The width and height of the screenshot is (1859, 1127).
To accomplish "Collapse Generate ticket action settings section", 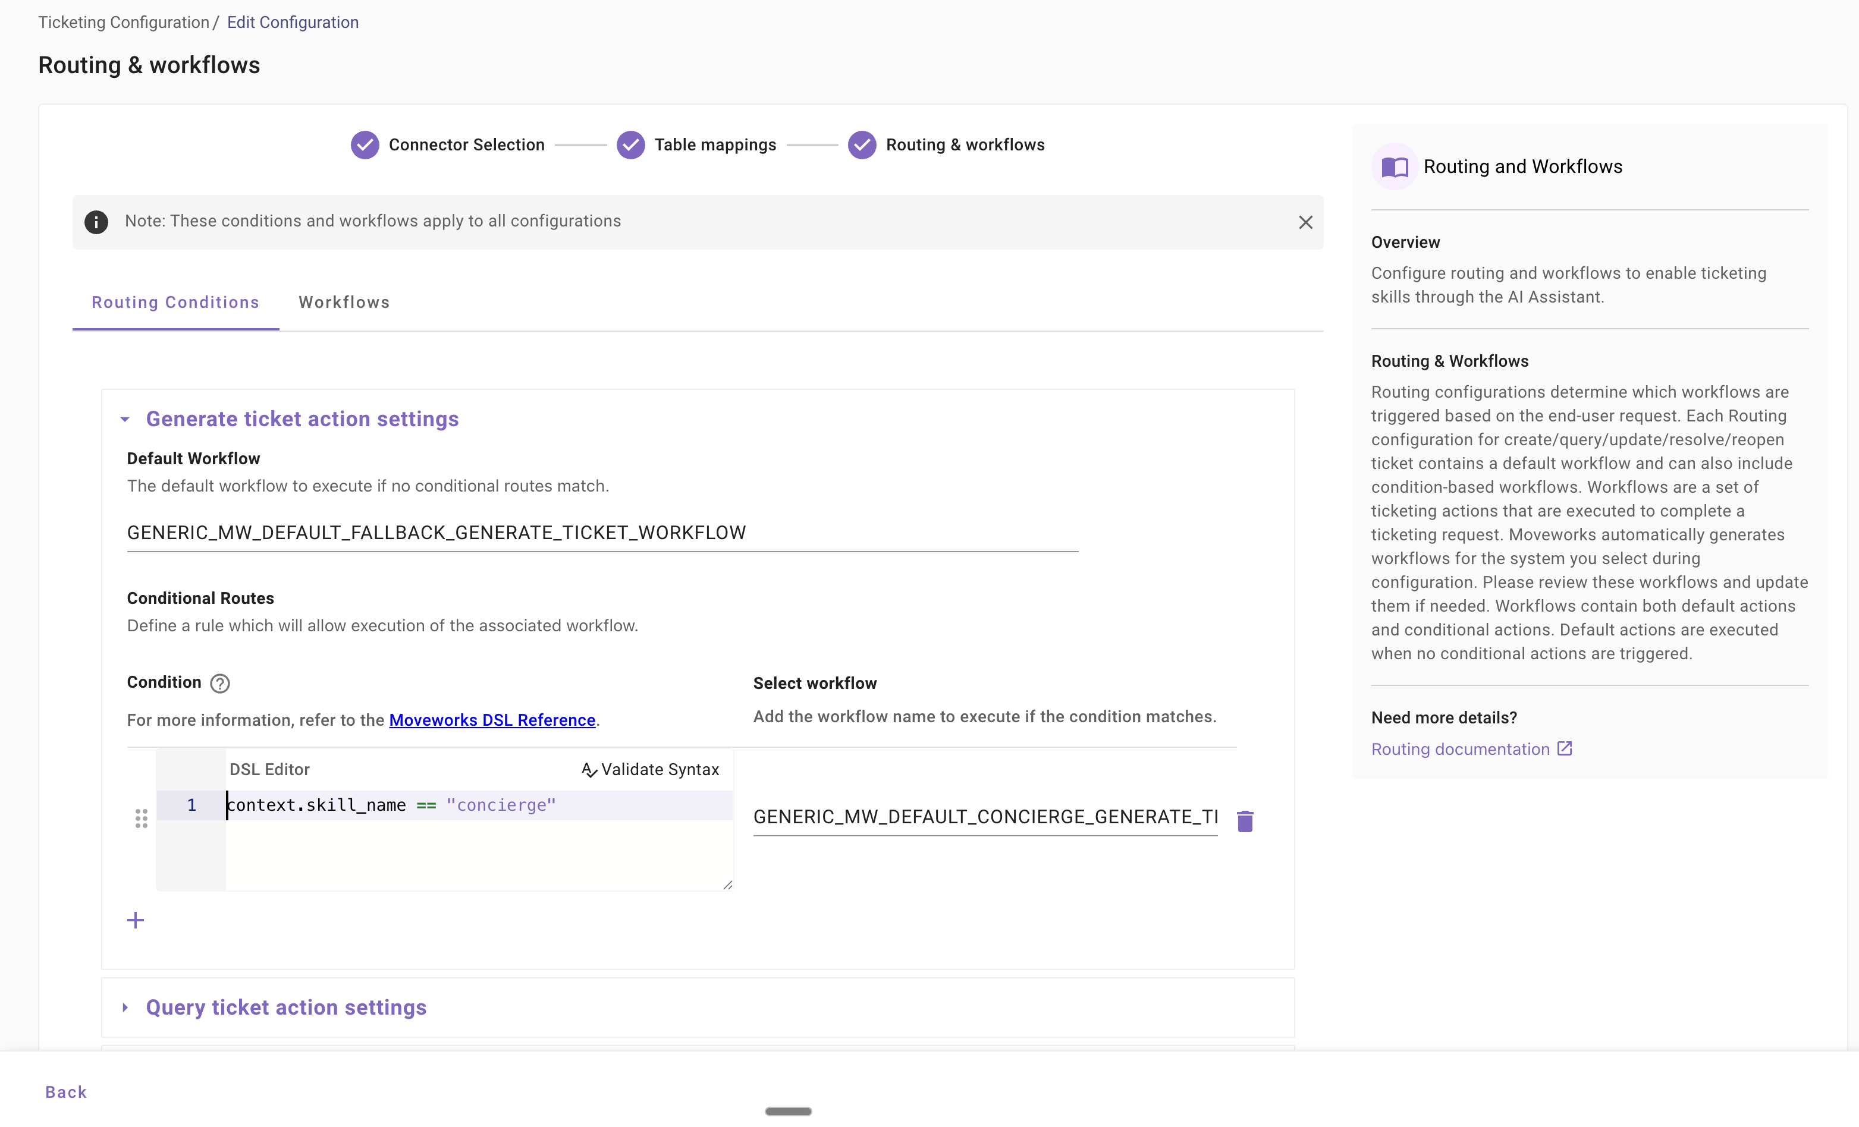I will tap(125, 420).
